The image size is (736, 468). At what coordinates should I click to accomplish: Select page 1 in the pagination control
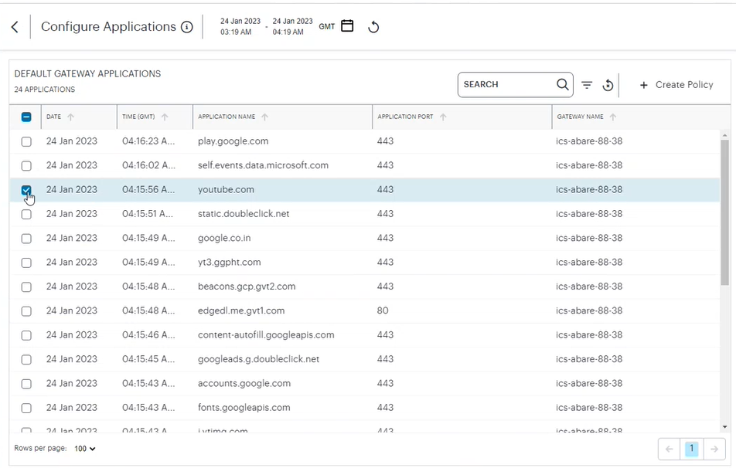click(x=691, y=449)
